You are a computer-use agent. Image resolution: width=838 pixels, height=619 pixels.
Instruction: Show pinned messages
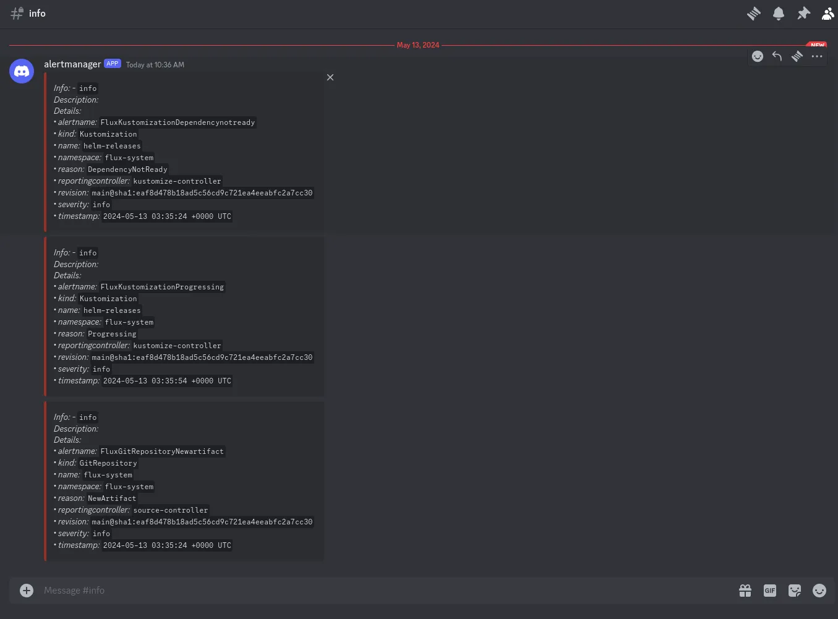point(803,14)
